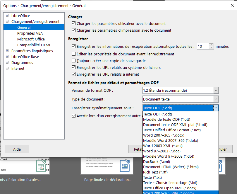Choose Document texte ODF XML plat (*.fodt)
237x194 pixels.
181,125
